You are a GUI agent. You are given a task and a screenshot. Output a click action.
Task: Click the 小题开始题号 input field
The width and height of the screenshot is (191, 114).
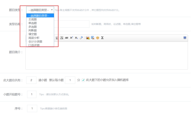click(32, 94)
